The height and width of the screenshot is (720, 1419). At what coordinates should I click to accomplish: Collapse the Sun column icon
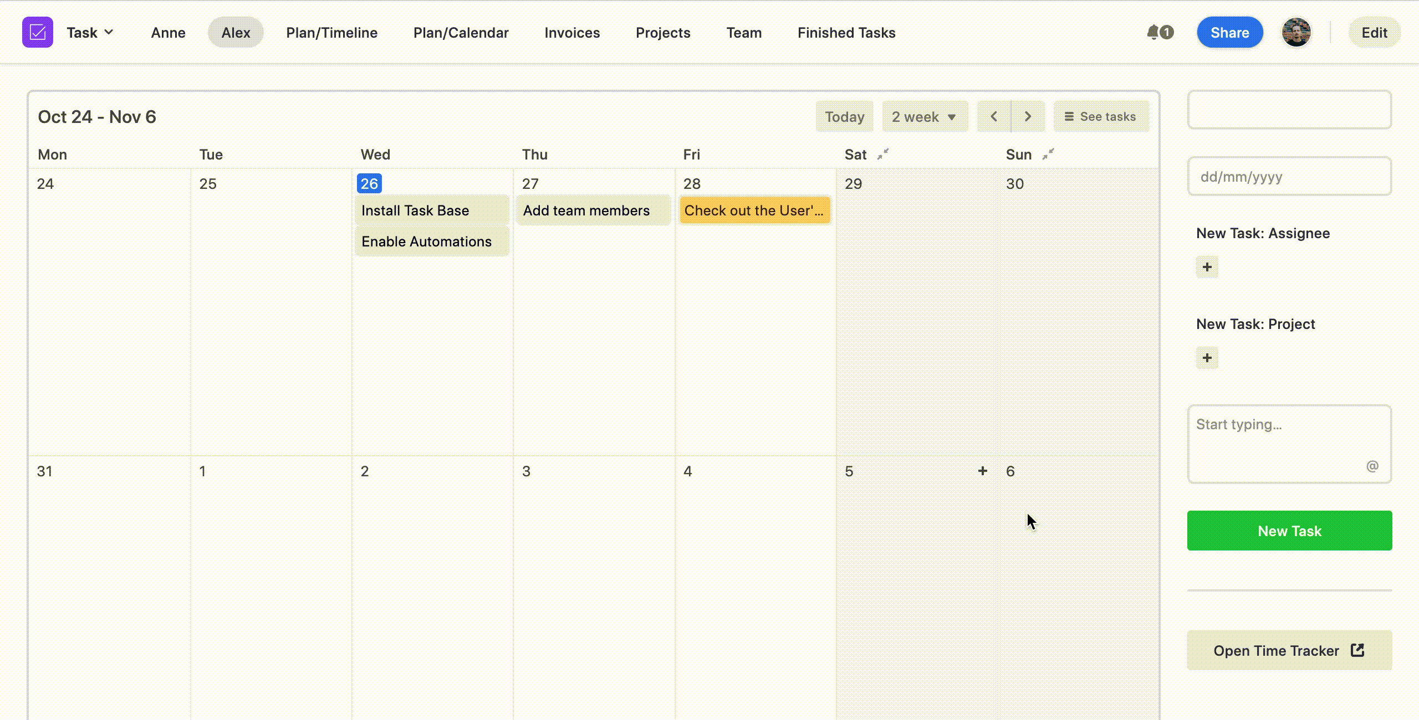pyautogui.click(x=1048, y=154)
